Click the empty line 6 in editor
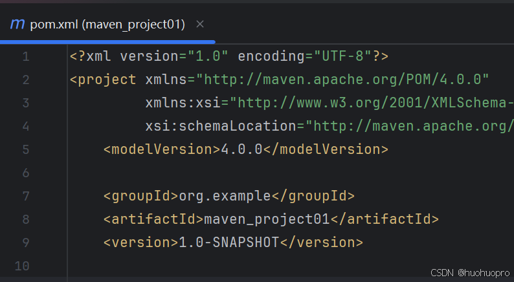514x282 pixels. click(291, 173)
